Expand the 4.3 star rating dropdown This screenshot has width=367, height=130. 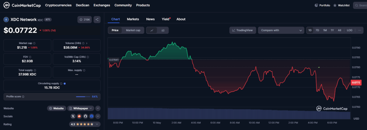click(85, 124)
